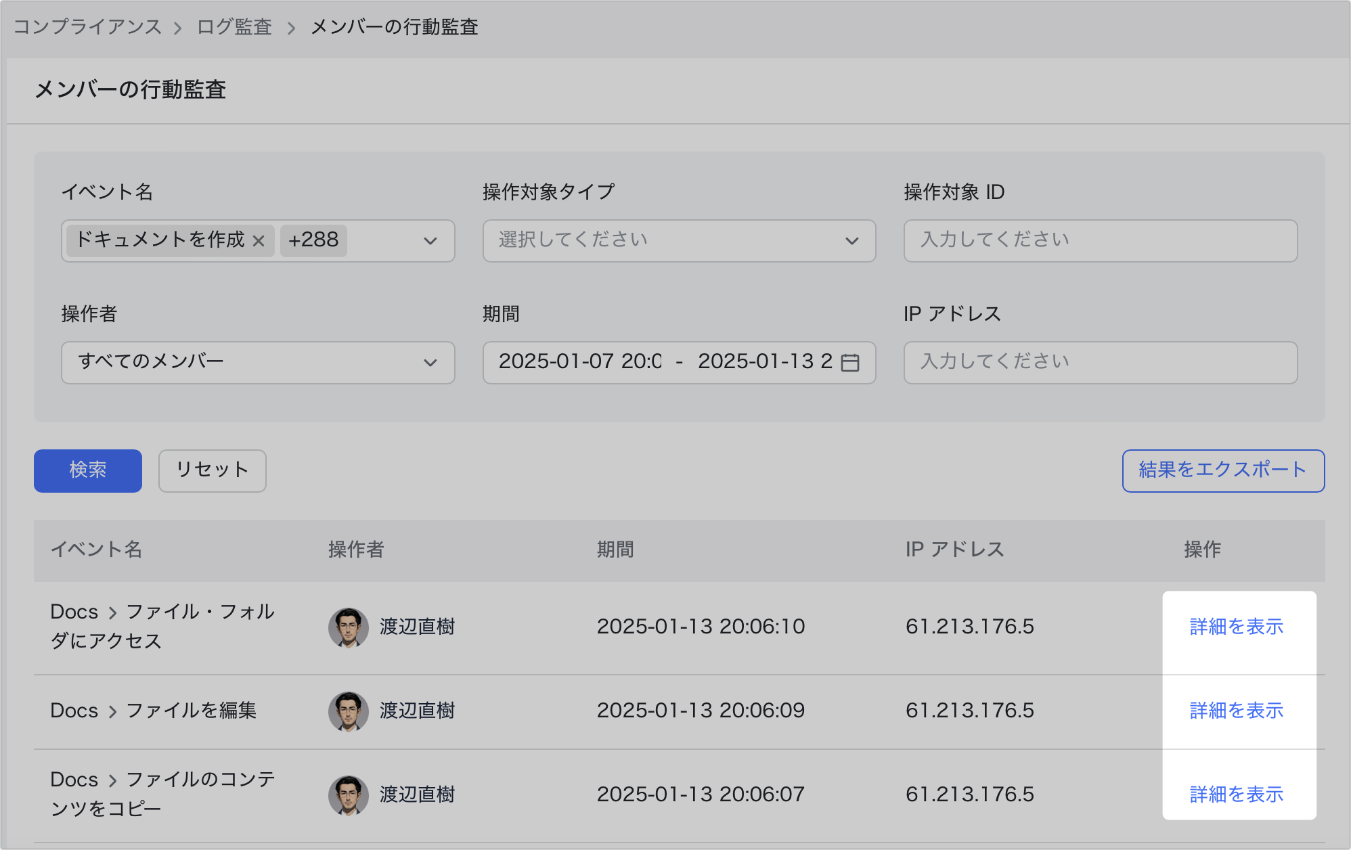Expand the イベント名 dropdown chevron
The width and height of the screenshot is (1351, 850).
pos(430,241)
